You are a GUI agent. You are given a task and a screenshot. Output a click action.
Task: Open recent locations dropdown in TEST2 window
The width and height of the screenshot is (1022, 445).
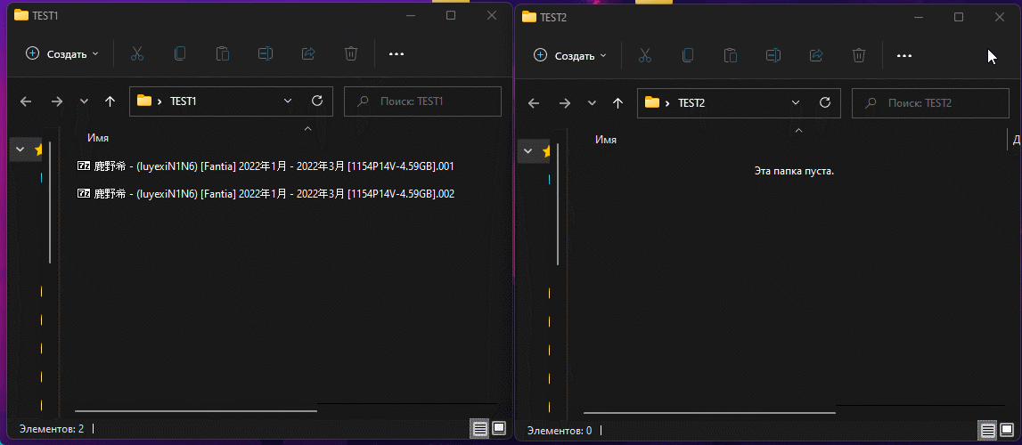click(591, 102)
